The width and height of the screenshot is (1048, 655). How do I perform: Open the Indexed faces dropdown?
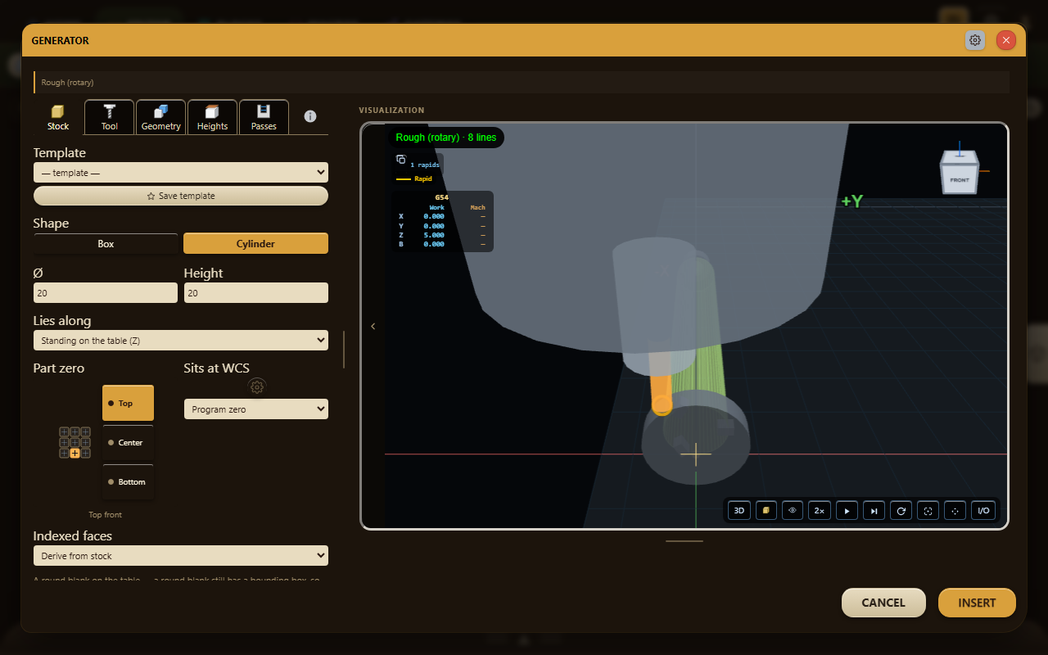click(x=181, y=555)
